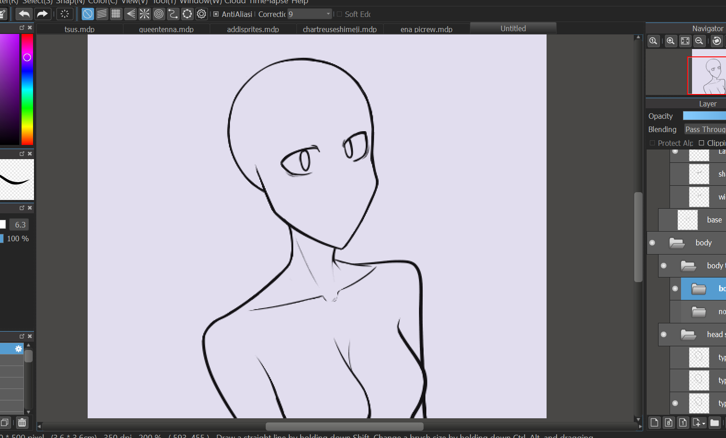Create a new layer folder
The height and width of the screenshot is (438, 726).
tap(715, 423)
